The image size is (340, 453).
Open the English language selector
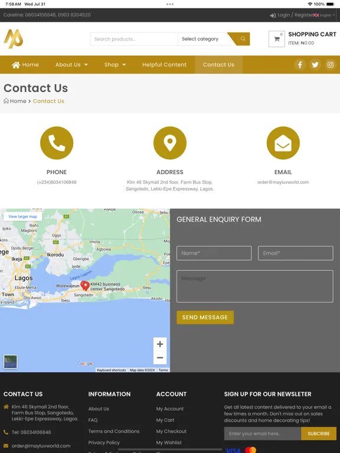(x=324, y=15)
